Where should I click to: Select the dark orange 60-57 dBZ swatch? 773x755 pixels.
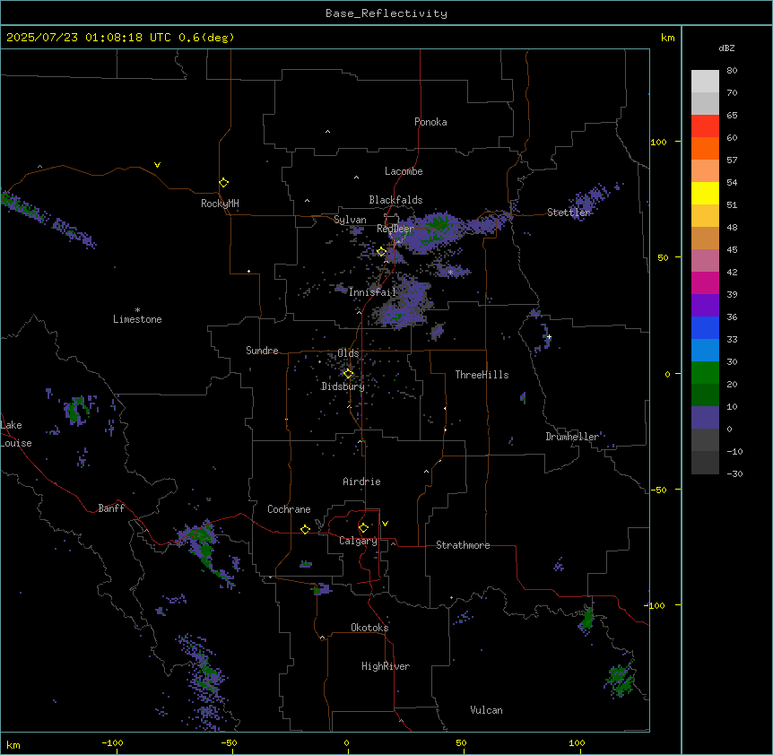tap(705, 148)
